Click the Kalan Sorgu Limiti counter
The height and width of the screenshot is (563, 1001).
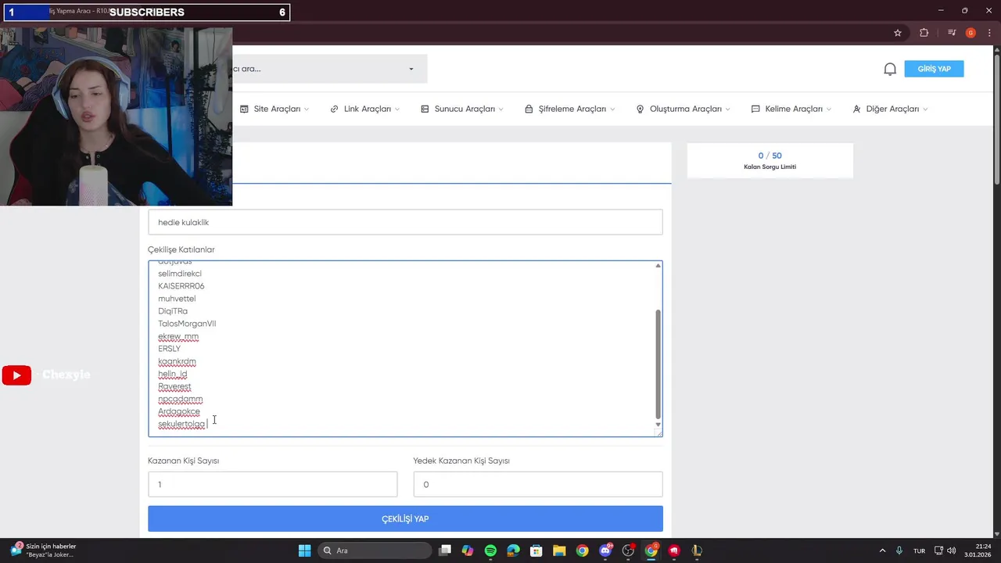click(770, 160)
